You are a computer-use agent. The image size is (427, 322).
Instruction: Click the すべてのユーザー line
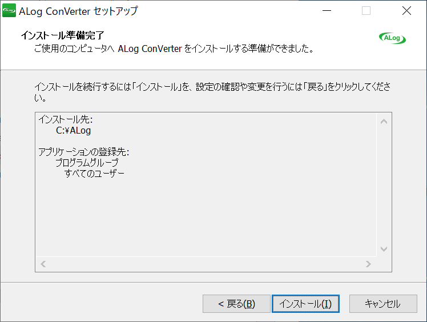[x=94, y=173]
